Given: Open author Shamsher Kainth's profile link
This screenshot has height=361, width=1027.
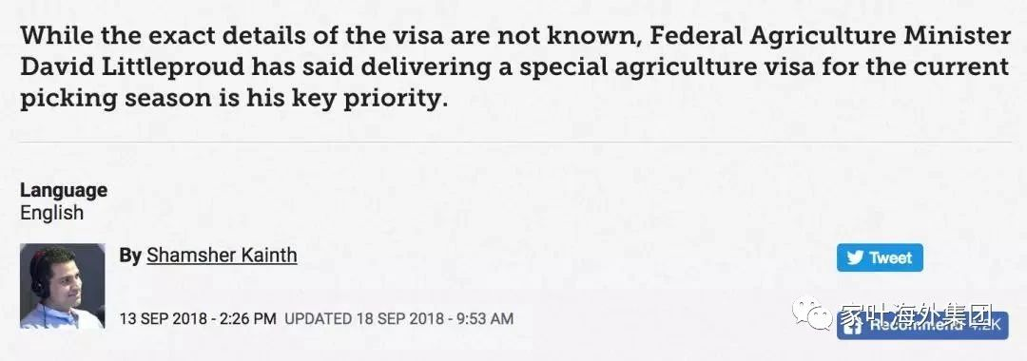Looking at the screenshot, I should click(x=222, y=255).
